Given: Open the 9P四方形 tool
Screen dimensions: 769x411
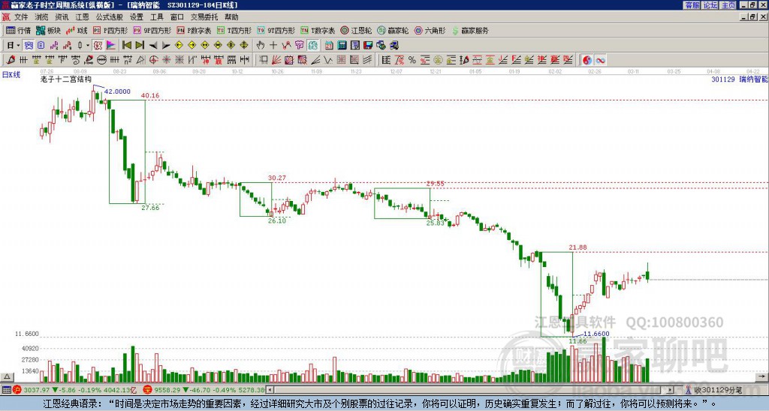Looking at the screenshot, I should point(152,30).
